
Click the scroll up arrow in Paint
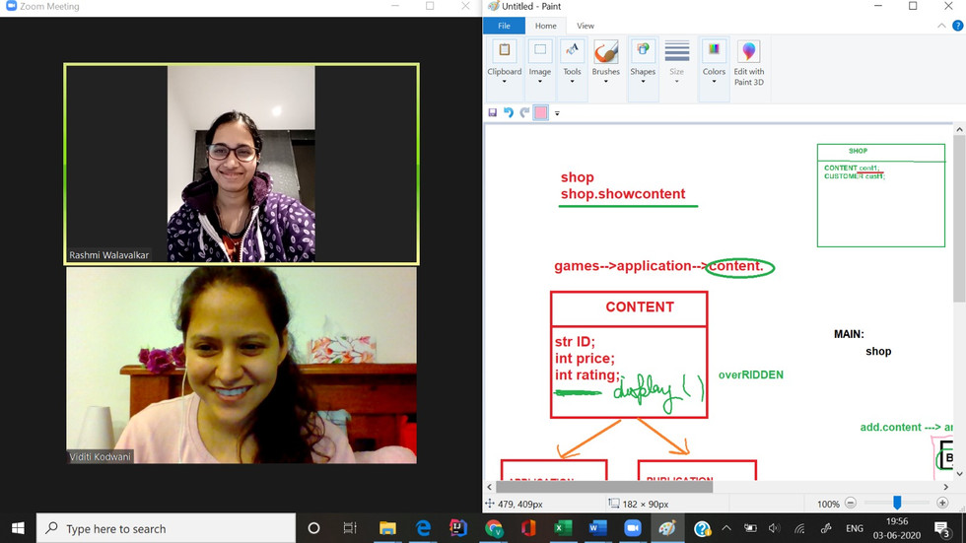959,129
